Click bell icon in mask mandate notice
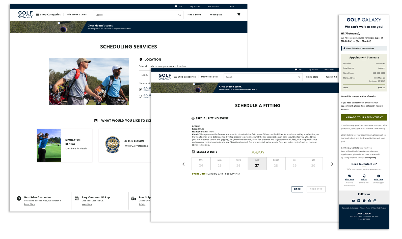 tap(344, 48)
